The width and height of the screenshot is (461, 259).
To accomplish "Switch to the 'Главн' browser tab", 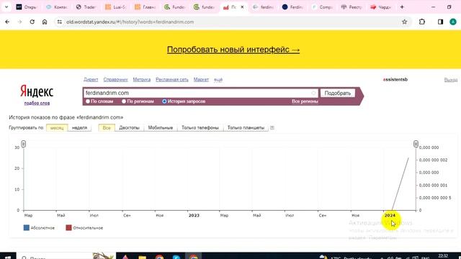I will (145, 7).
